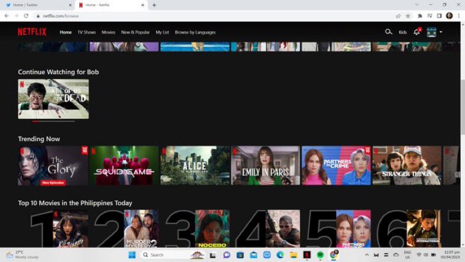Open File Explorer from taskbar
The height and width of the screenshot is (262, 465).
[293, 255]
